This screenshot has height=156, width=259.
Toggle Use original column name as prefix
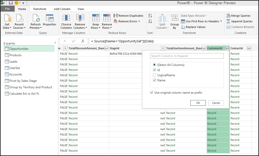[x=152, y=92]
